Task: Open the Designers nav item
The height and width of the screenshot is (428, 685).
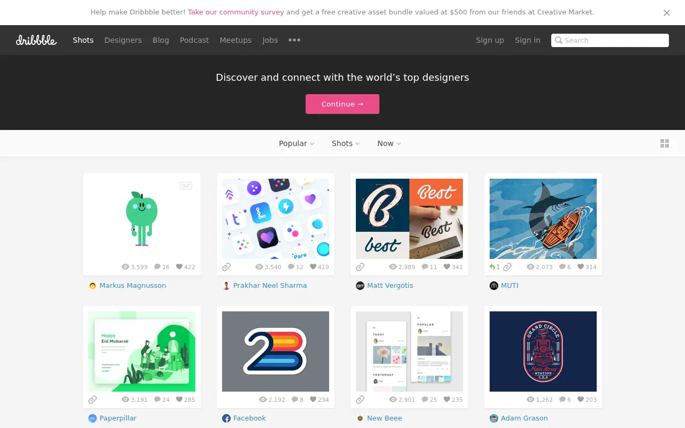Action: 123,40
